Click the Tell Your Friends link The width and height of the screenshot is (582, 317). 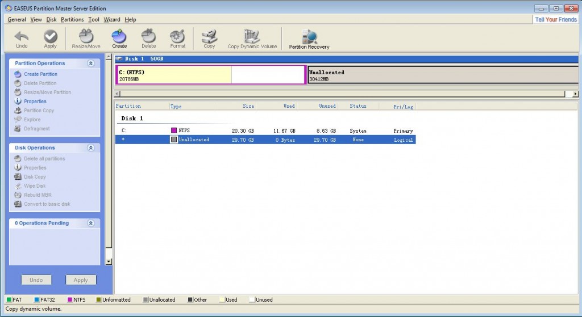(556, 19)
